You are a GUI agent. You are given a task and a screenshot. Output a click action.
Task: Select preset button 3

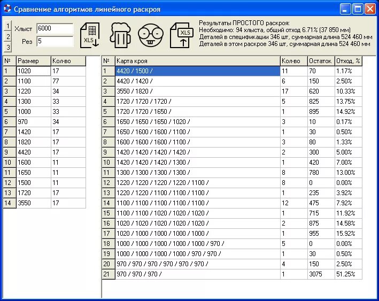[x=7, y=47]
